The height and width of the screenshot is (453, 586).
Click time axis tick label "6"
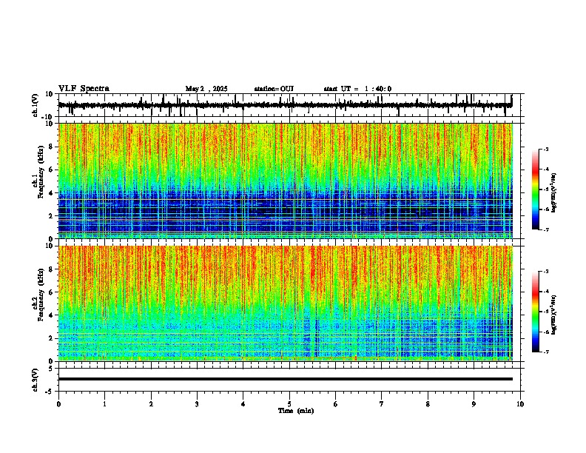point(336,404)
